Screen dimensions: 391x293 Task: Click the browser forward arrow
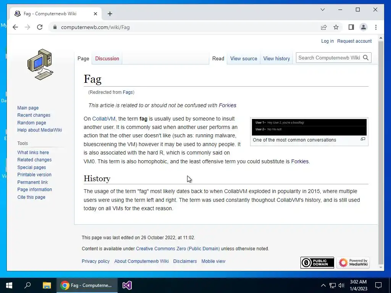click(27, 27)
